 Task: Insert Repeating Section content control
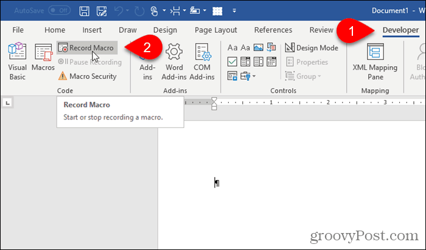(232, 76)
